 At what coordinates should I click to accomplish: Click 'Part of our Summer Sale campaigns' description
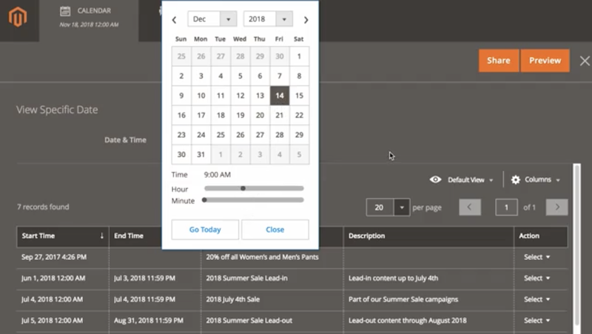(403, 299)
